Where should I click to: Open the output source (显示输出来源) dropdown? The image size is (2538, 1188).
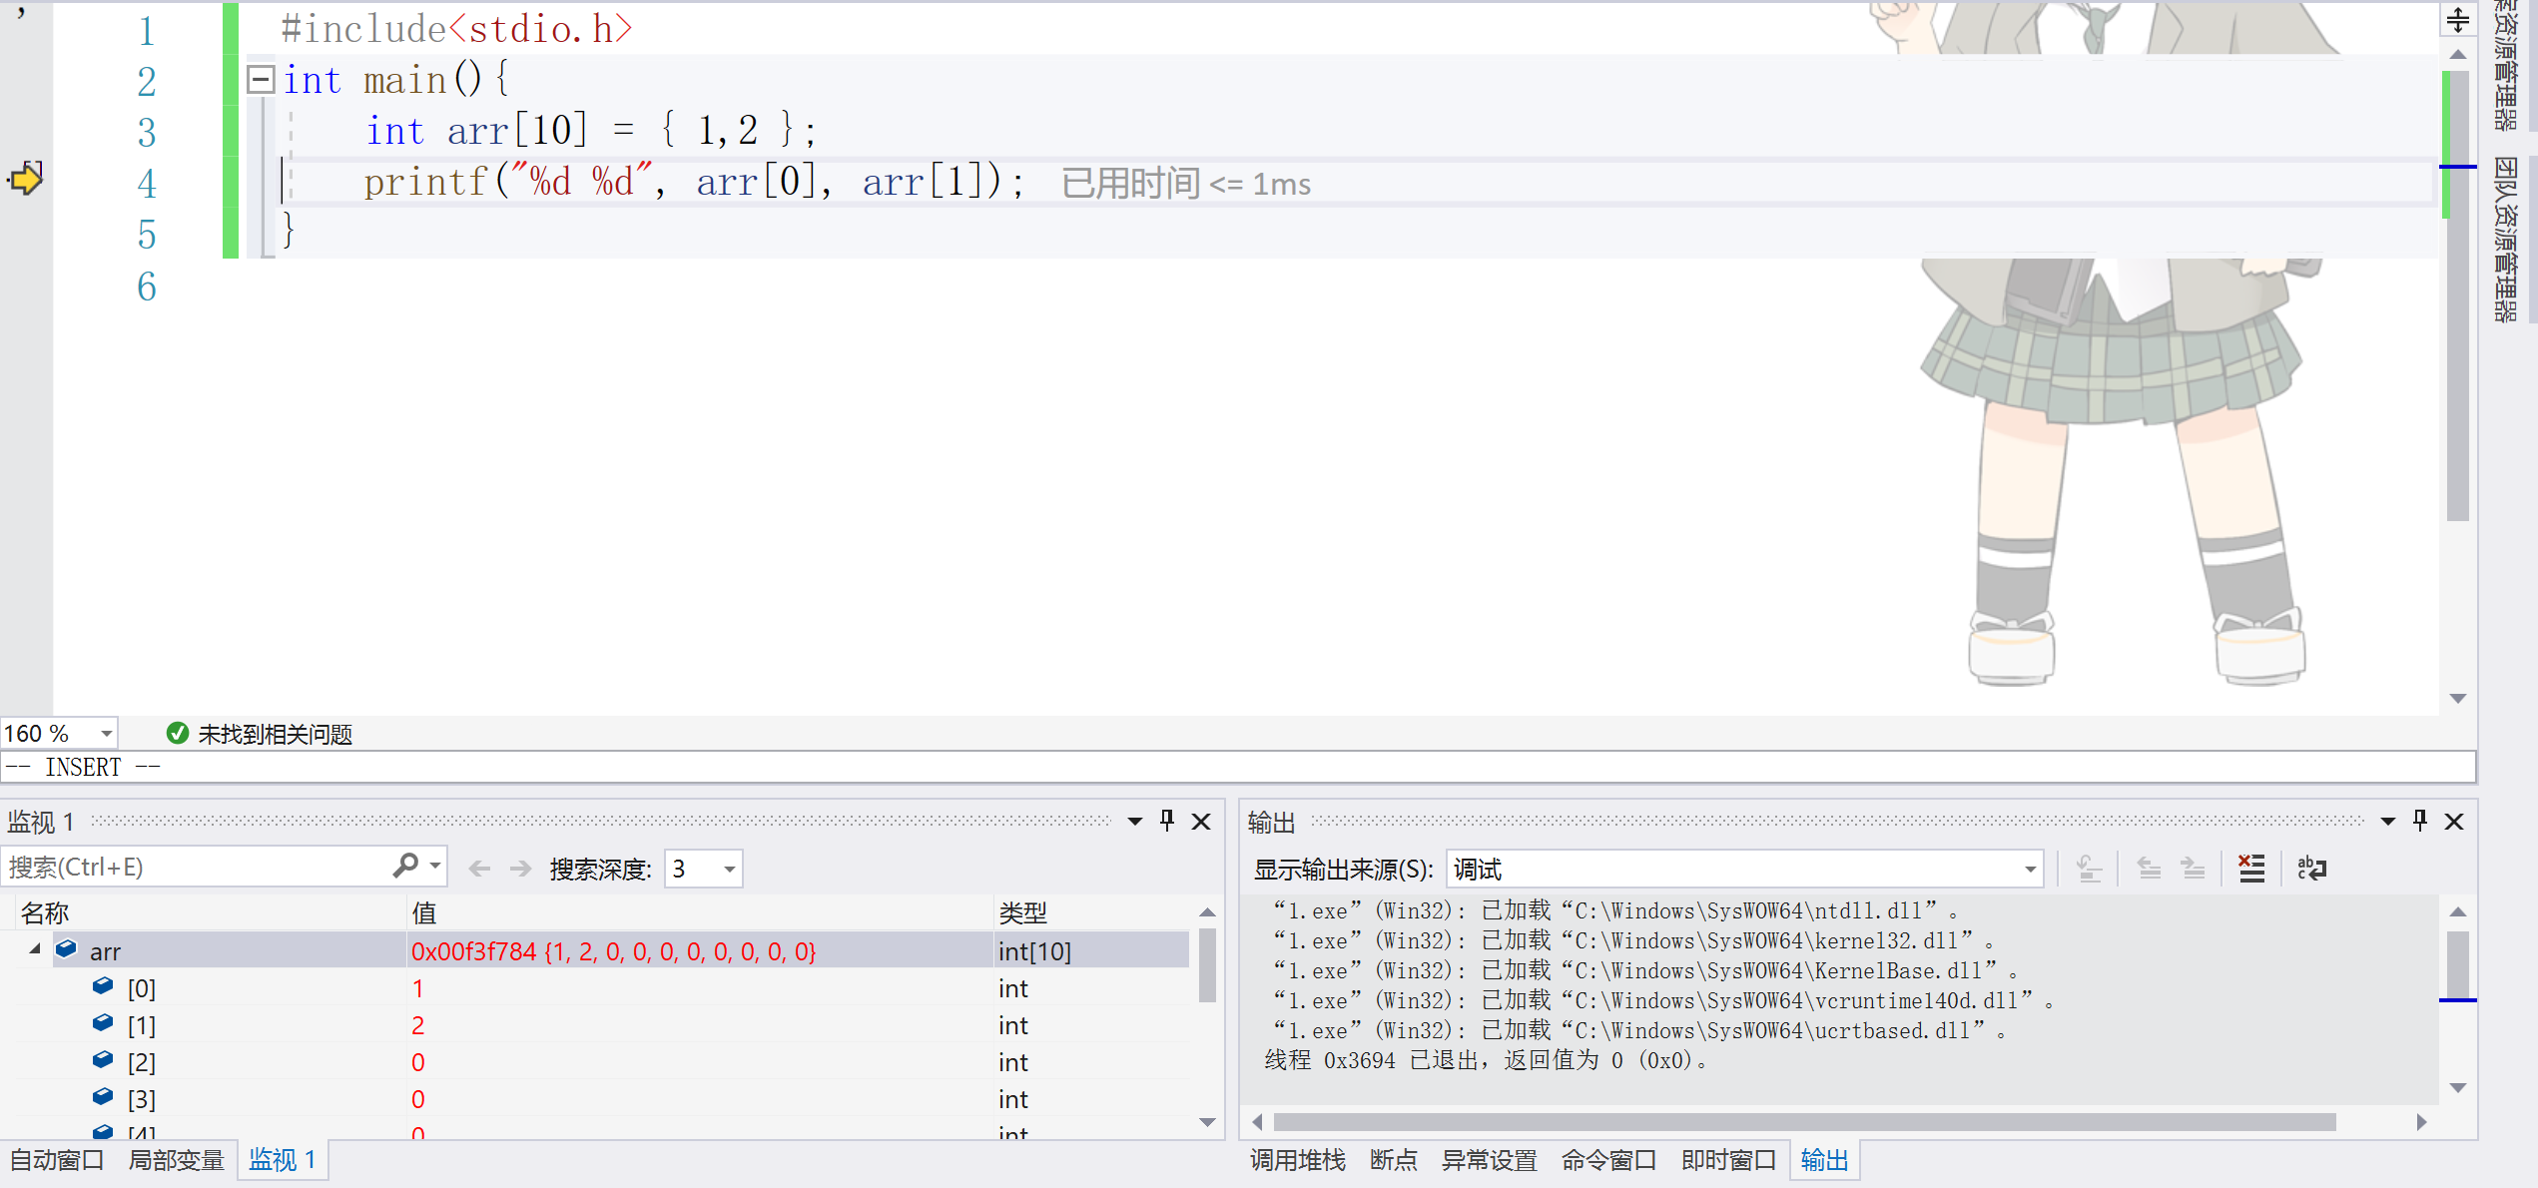[2030, 870]
